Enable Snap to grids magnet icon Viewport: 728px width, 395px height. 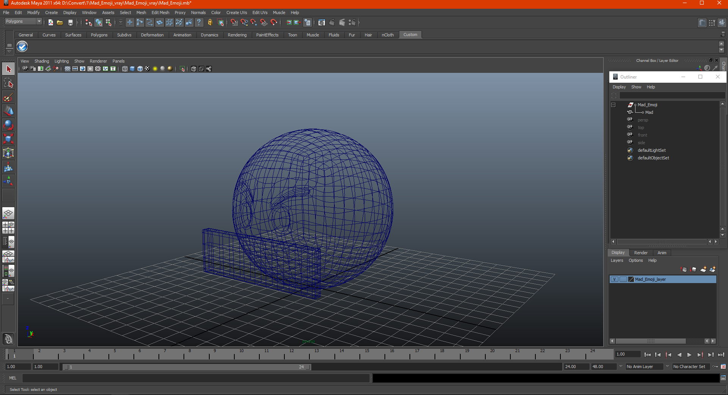(x=234, y=23)
